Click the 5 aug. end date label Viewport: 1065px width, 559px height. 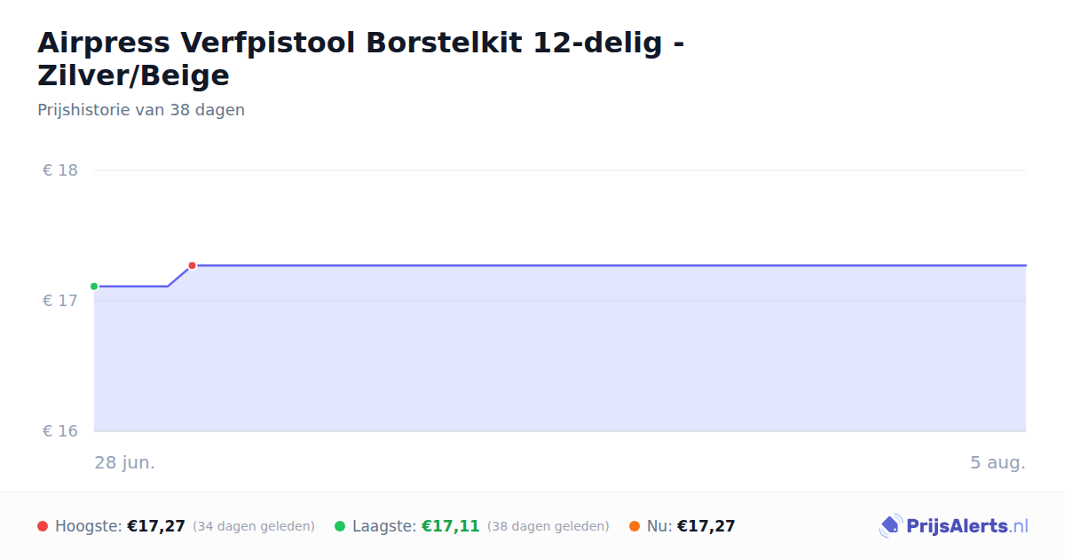tap(998, 463)
